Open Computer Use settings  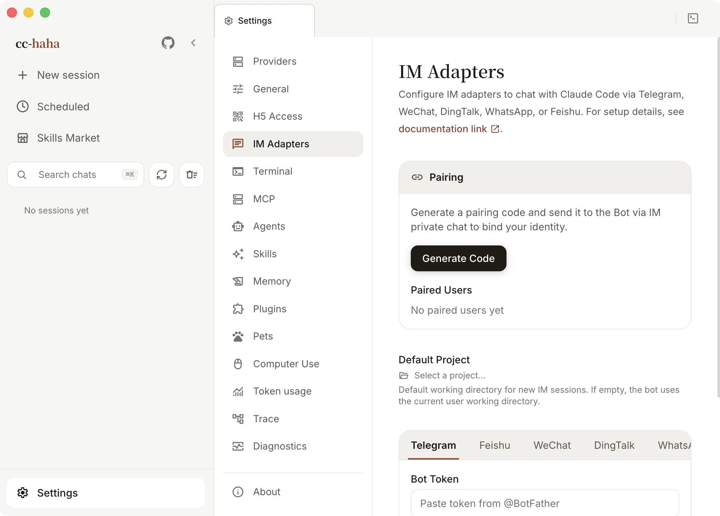(x=293, y=364)
